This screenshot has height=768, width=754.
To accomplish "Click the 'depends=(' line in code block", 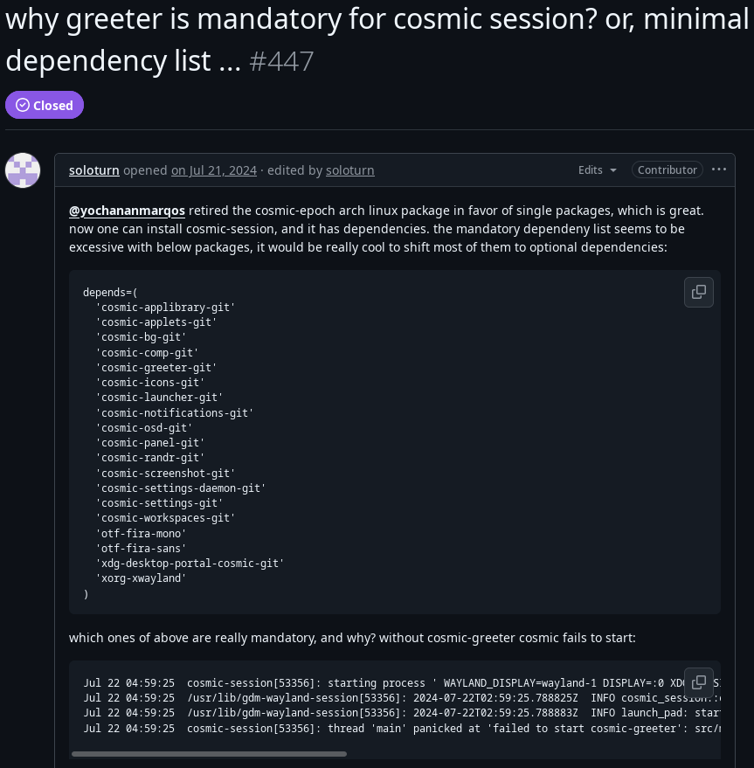I will (x=110, y=293).
